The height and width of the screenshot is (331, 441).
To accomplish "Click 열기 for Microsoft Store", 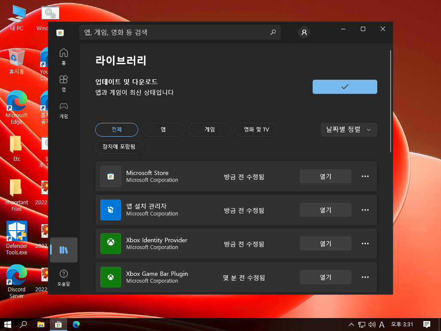I will 326,176.
